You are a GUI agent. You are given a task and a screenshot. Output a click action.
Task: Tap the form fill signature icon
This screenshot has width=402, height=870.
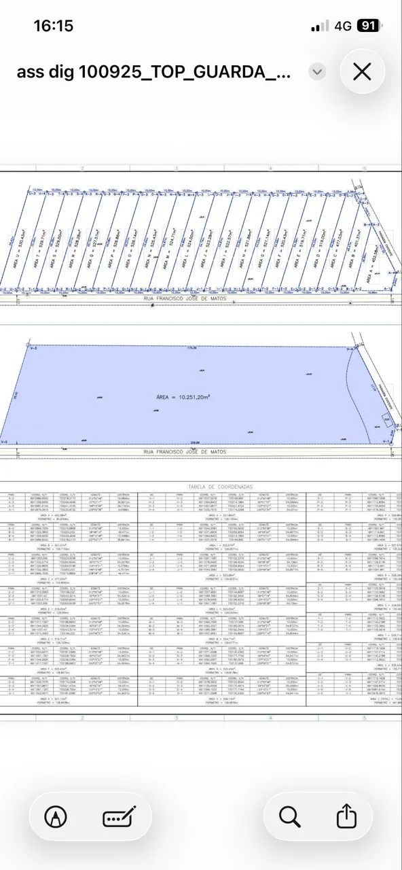120,816
